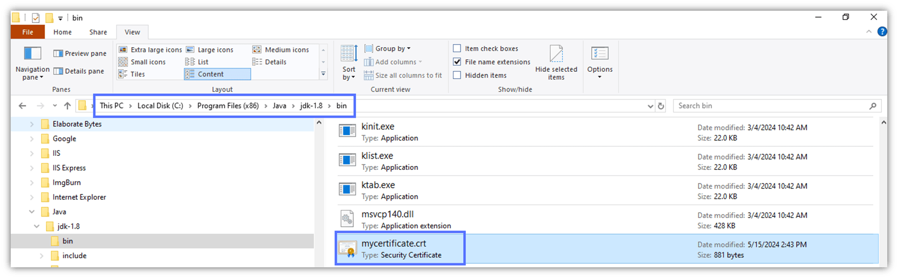Screen dimensions: 898x278
Task: Select Internet Explorer folder in tree
Action: click(79, 197)
